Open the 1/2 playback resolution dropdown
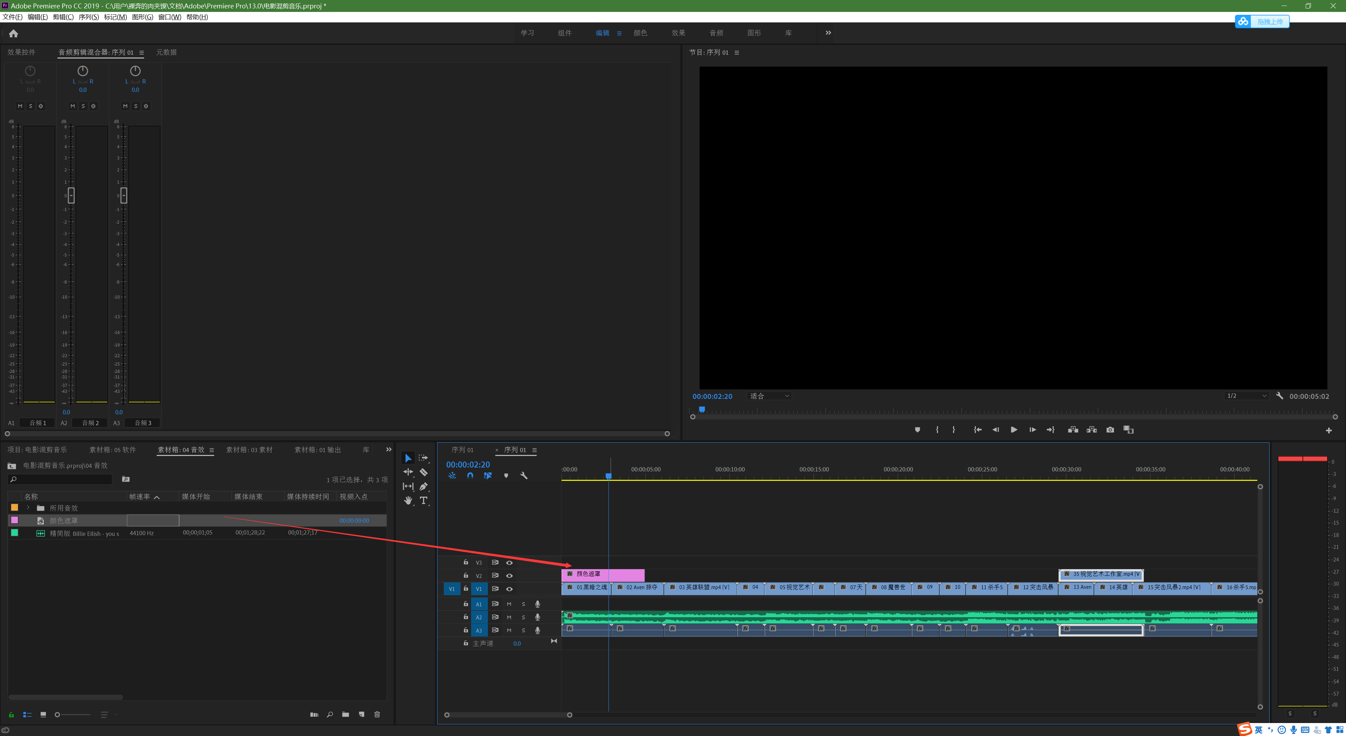The width and height of the screenshot is (1346, 736). [1246, 396]
